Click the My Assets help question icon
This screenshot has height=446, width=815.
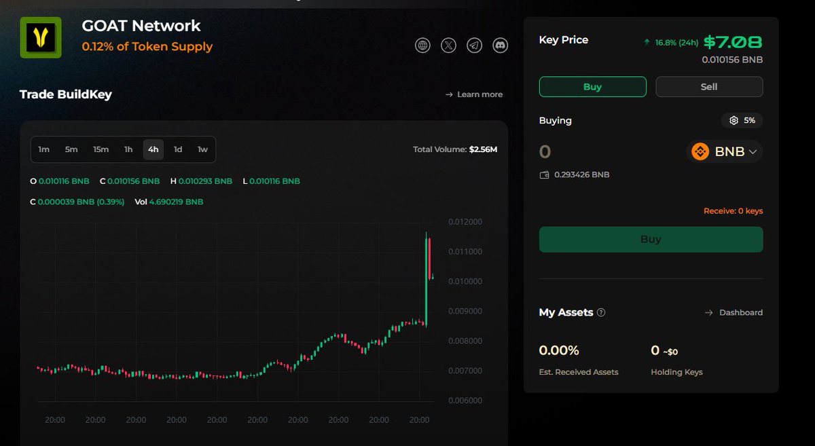(601, 312)
